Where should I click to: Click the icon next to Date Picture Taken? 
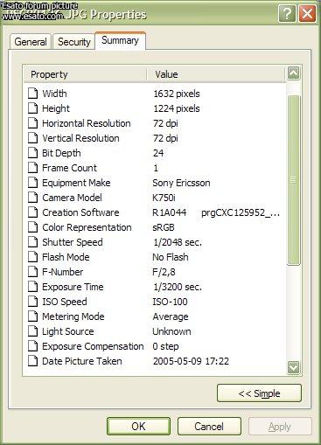tap(32, 361)
